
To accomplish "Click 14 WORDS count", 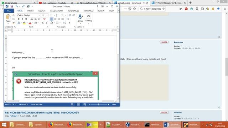I will (x=24, y=105).
